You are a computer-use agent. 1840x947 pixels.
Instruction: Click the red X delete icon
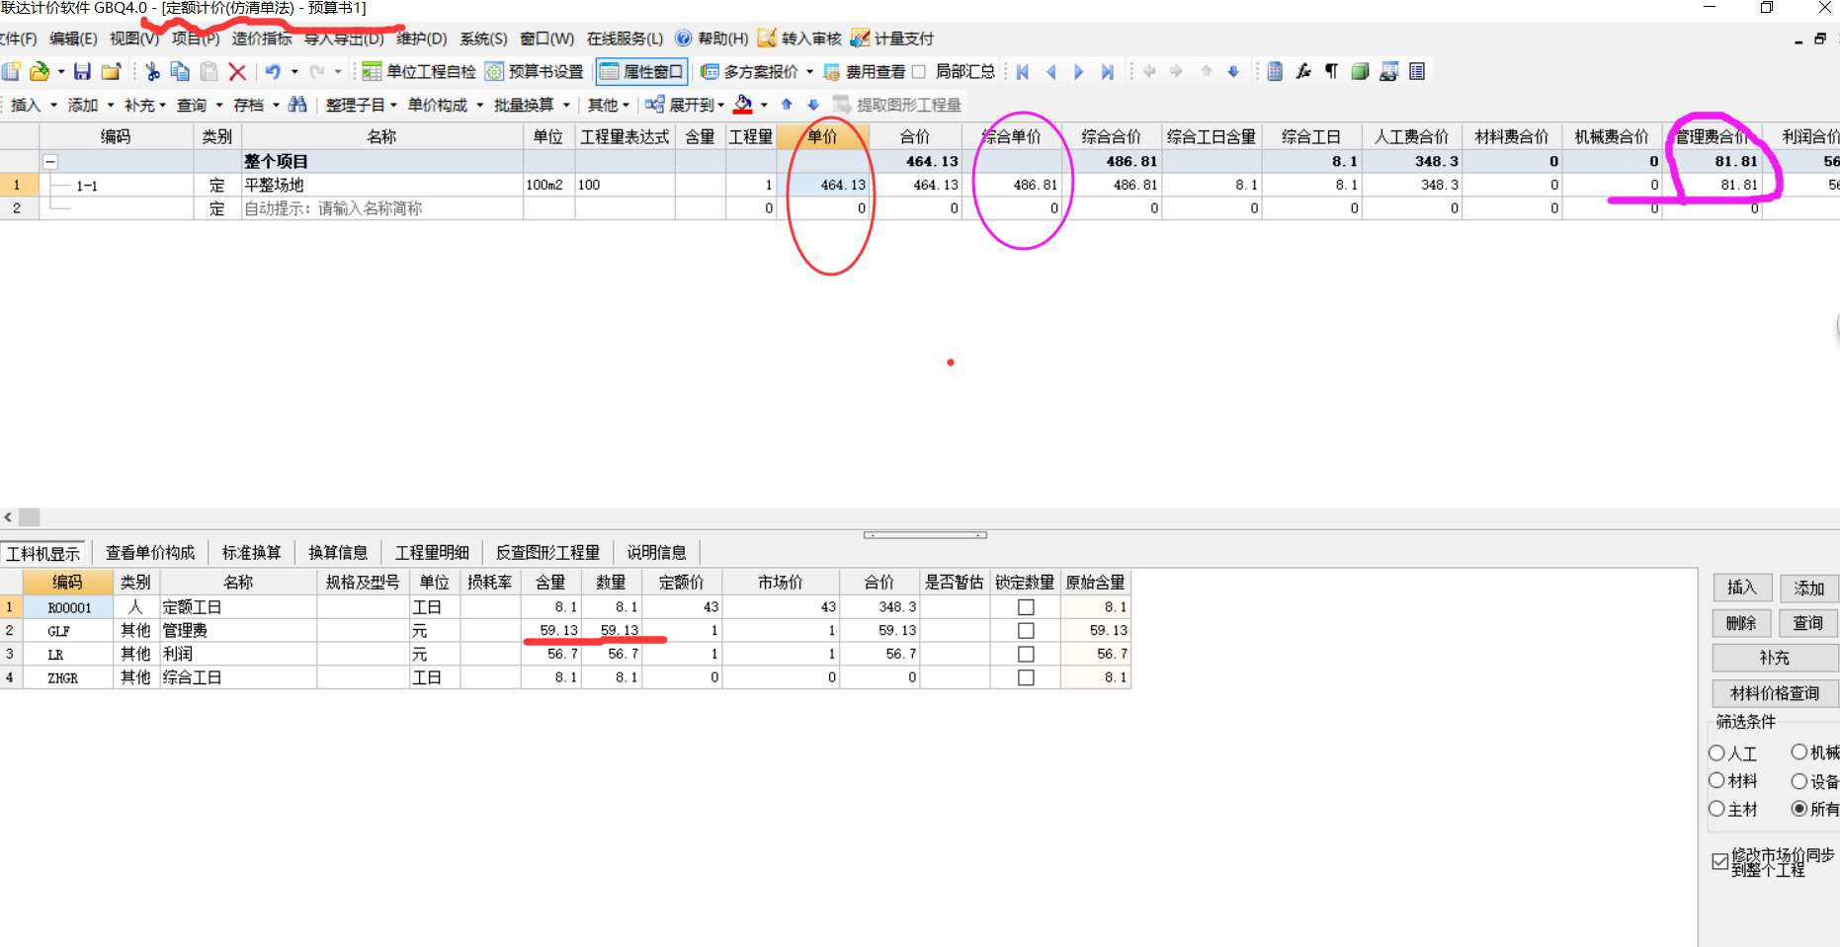click(x=237, y=71)
